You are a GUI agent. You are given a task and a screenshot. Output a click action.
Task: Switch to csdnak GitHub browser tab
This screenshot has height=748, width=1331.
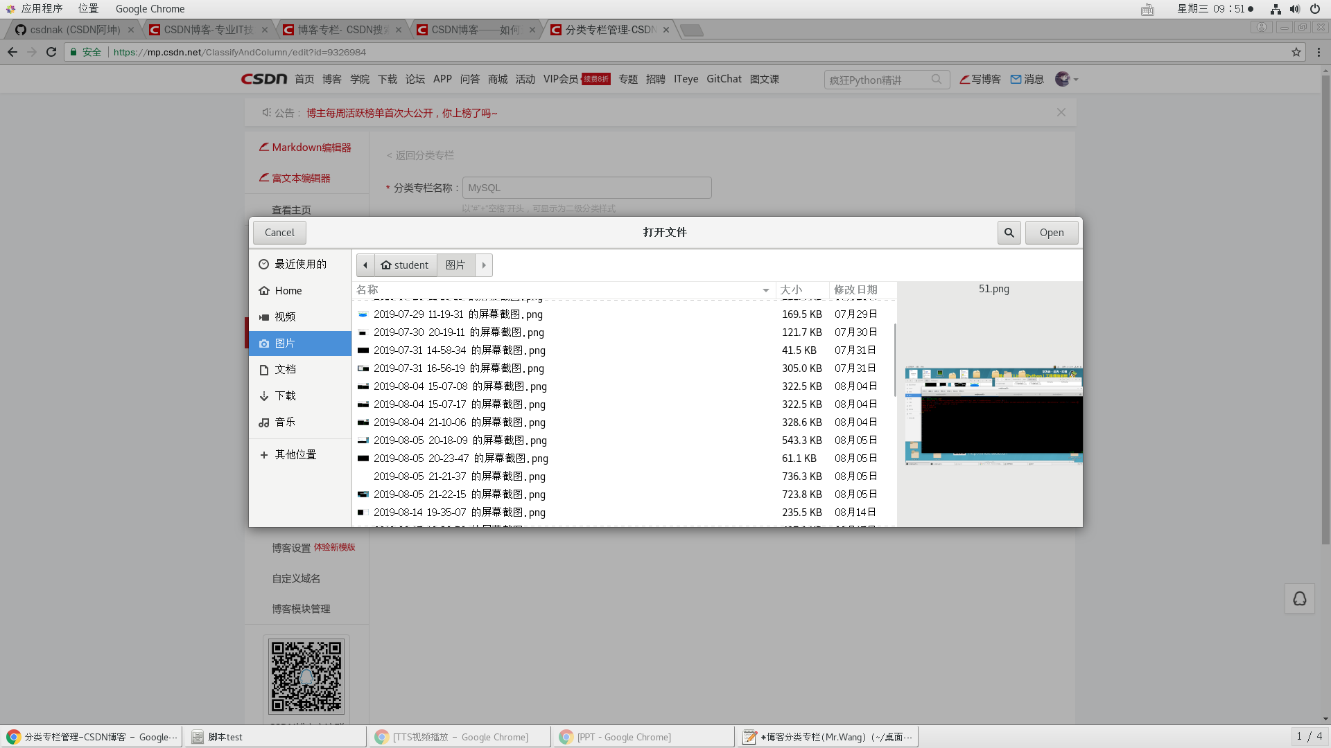75,30
